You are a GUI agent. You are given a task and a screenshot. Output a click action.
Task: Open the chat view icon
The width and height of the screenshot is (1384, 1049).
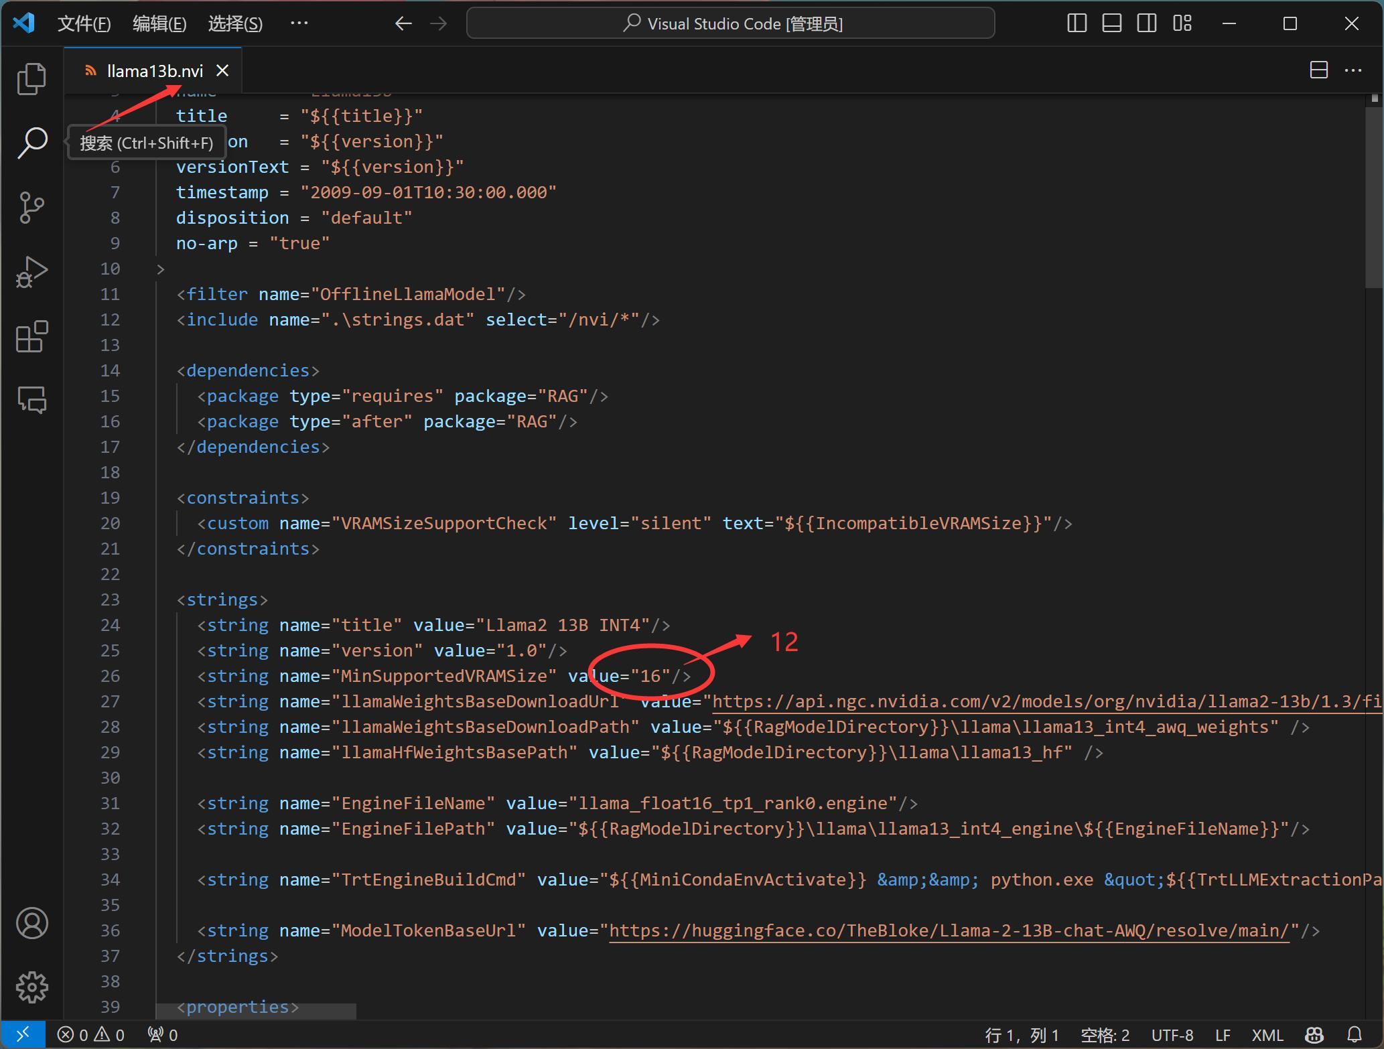[31, 400]
